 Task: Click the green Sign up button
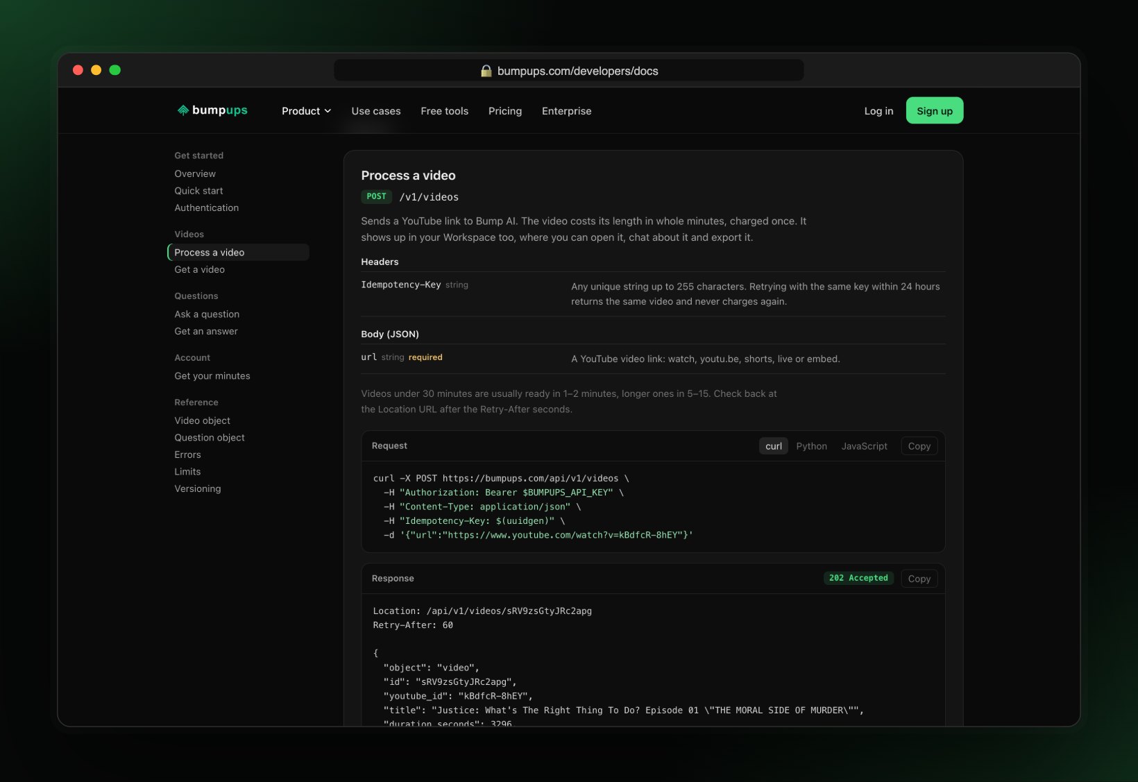point(935,110)
